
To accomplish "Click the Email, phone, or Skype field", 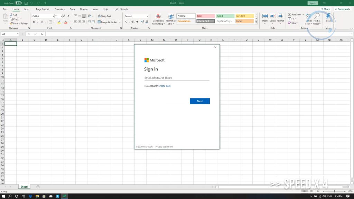I will (x=177, y=78).
